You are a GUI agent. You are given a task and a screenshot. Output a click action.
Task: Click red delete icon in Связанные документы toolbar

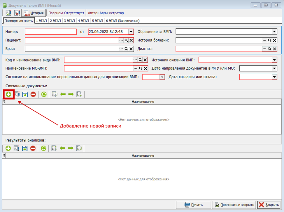[33, 94]
